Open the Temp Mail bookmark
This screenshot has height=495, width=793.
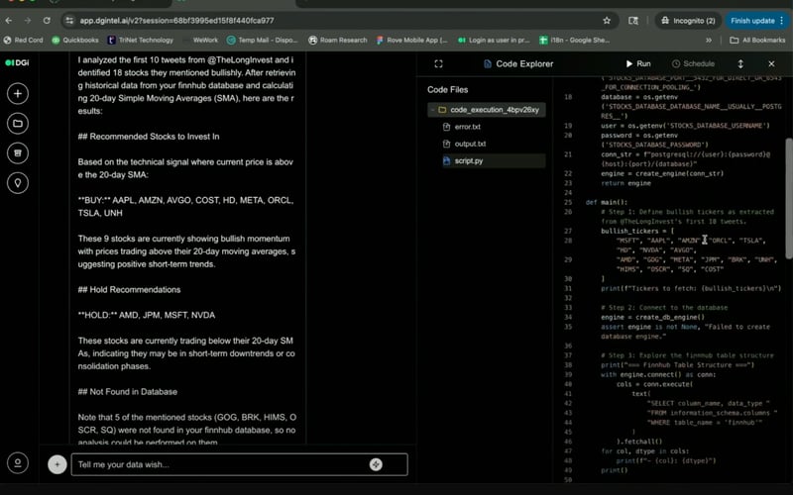point(263,40)
